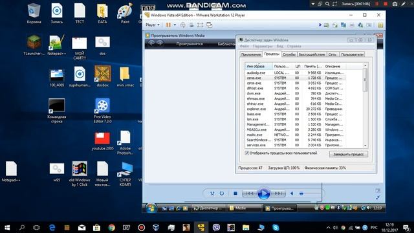Screen dimensions: 414x233
Task: Sort processes by Имя образа column
Action: tap(259, 66)
